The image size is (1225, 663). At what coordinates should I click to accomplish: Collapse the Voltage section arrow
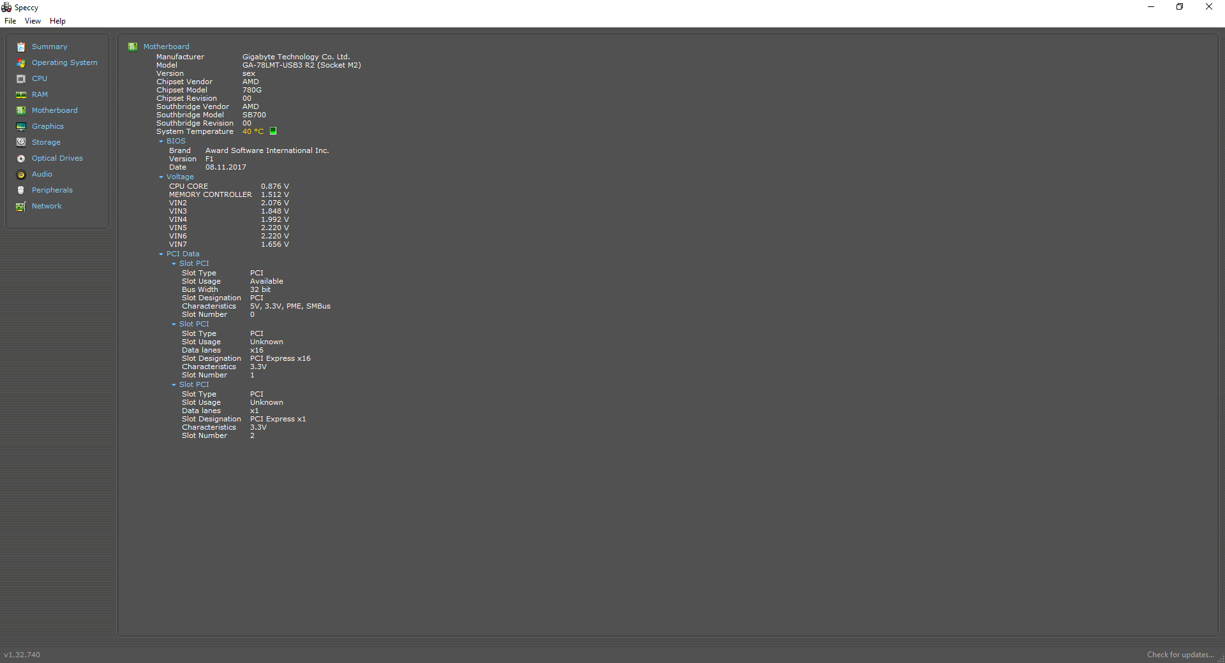tap(161, 177)
